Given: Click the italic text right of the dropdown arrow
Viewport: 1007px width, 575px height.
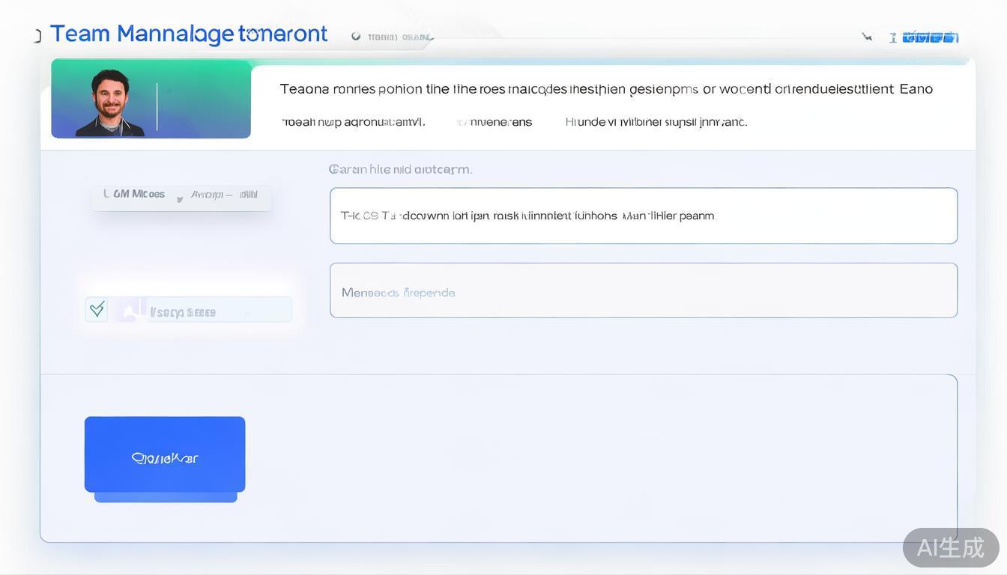Looking at the screenshot, I should (223, 195).
